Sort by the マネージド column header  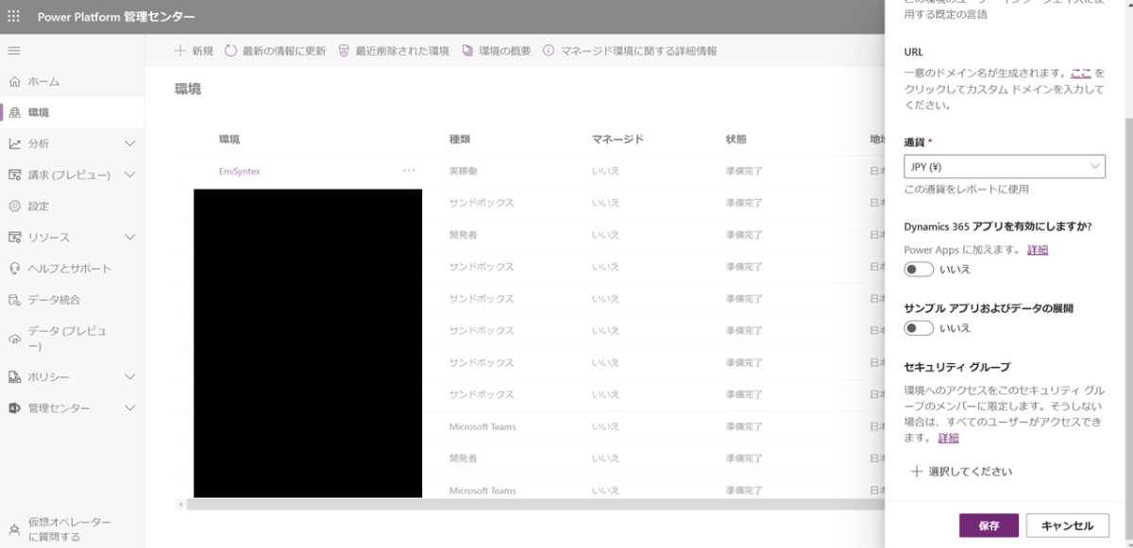pos(617,140)
